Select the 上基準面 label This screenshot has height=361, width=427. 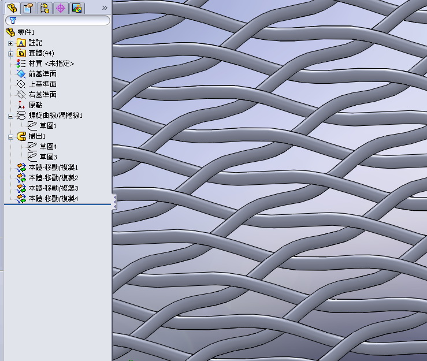(x=43, y=84)
